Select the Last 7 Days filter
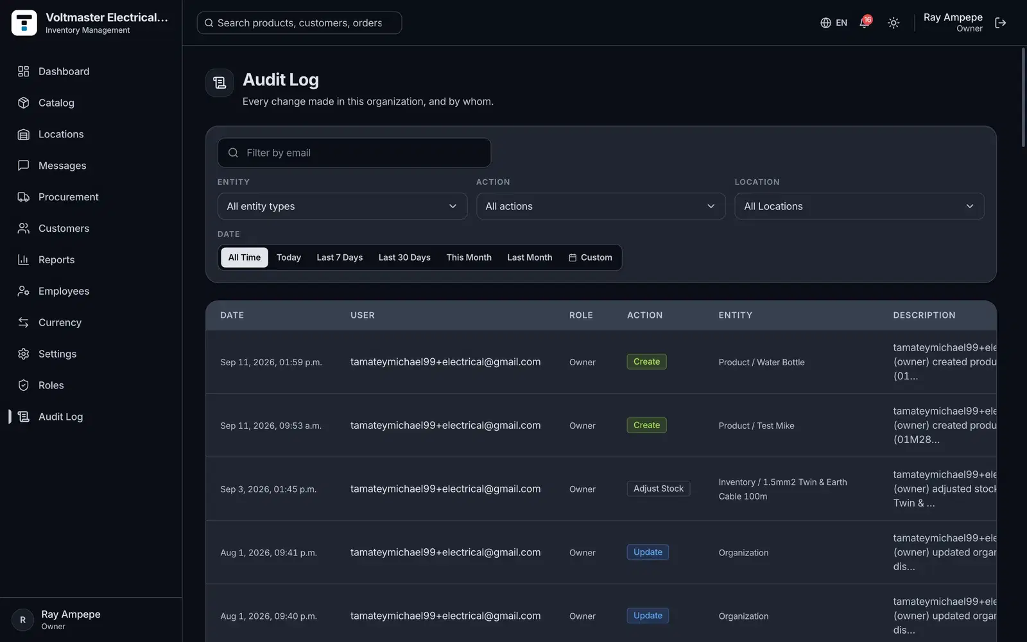This screenshot has height=642, width=1027. 340,257
